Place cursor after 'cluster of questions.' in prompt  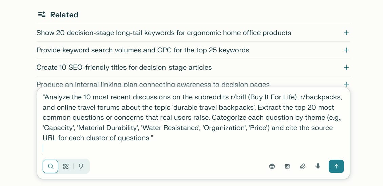[154, 138]
